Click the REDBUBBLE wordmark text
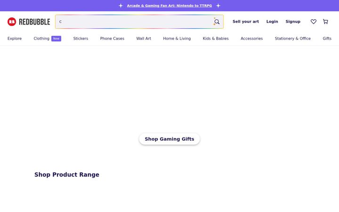The height and width of the screenshot is (212, 339). (x=34, y=22)
